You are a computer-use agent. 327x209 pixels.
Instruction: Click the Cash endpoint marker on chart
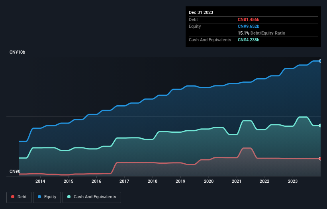click(320, 126)
